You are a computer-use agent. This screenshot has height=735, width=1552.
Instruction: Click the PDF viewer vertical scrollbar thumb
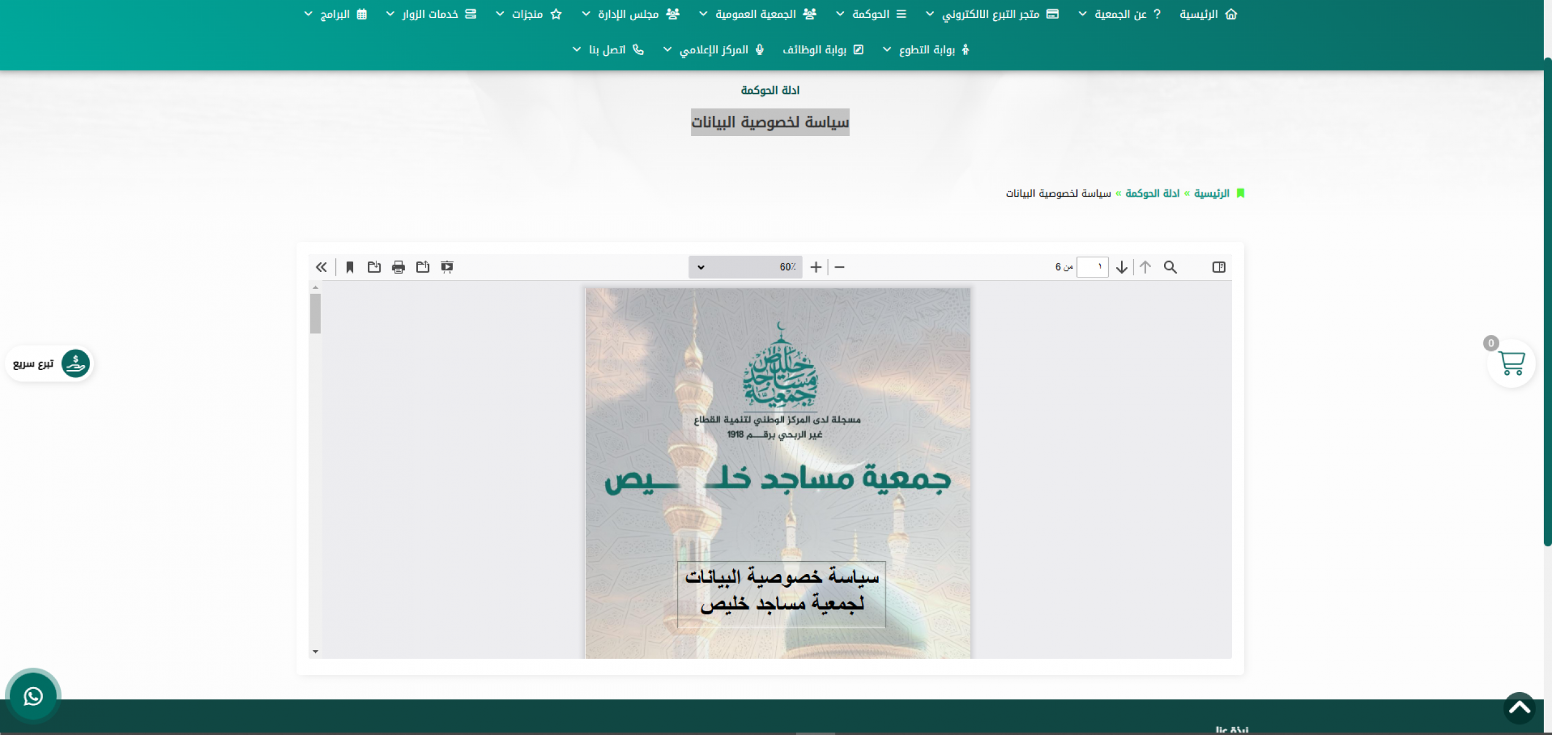[x=316, y=314]
